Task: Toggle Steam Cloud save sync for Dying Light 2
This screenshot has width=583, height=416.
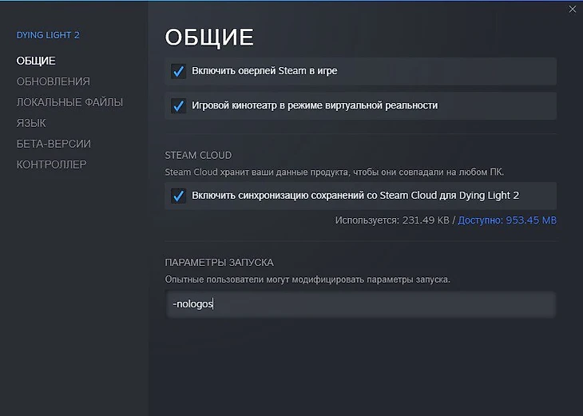Action: (178, 196)
